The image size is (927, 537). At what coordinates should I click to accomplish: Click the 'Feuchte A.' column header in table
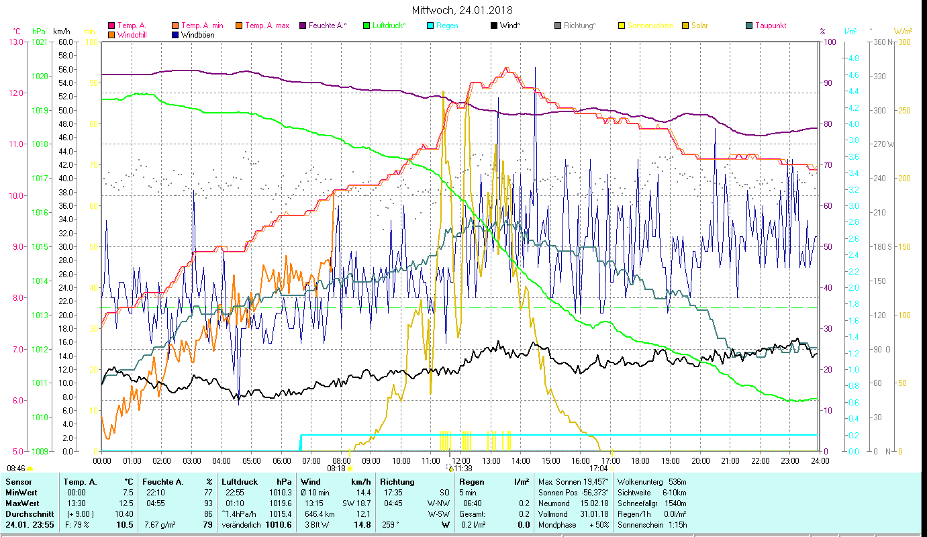click(164, 482)
